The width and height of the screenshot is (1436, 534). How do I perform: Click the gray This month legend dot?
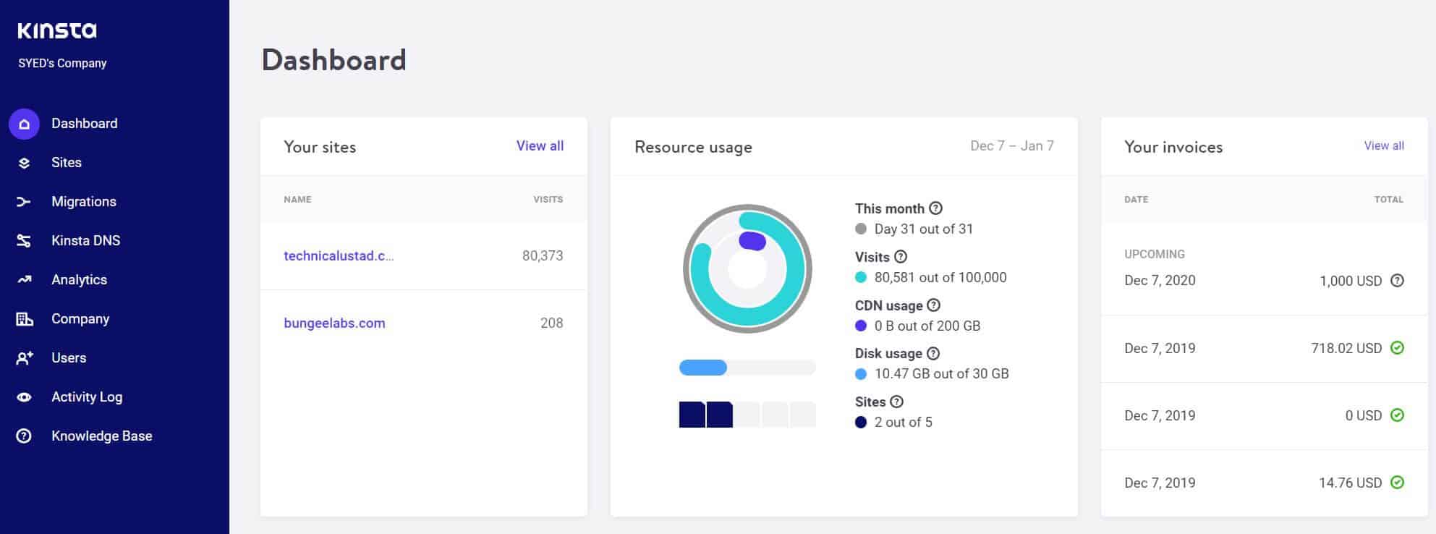[x=861, y=229]
